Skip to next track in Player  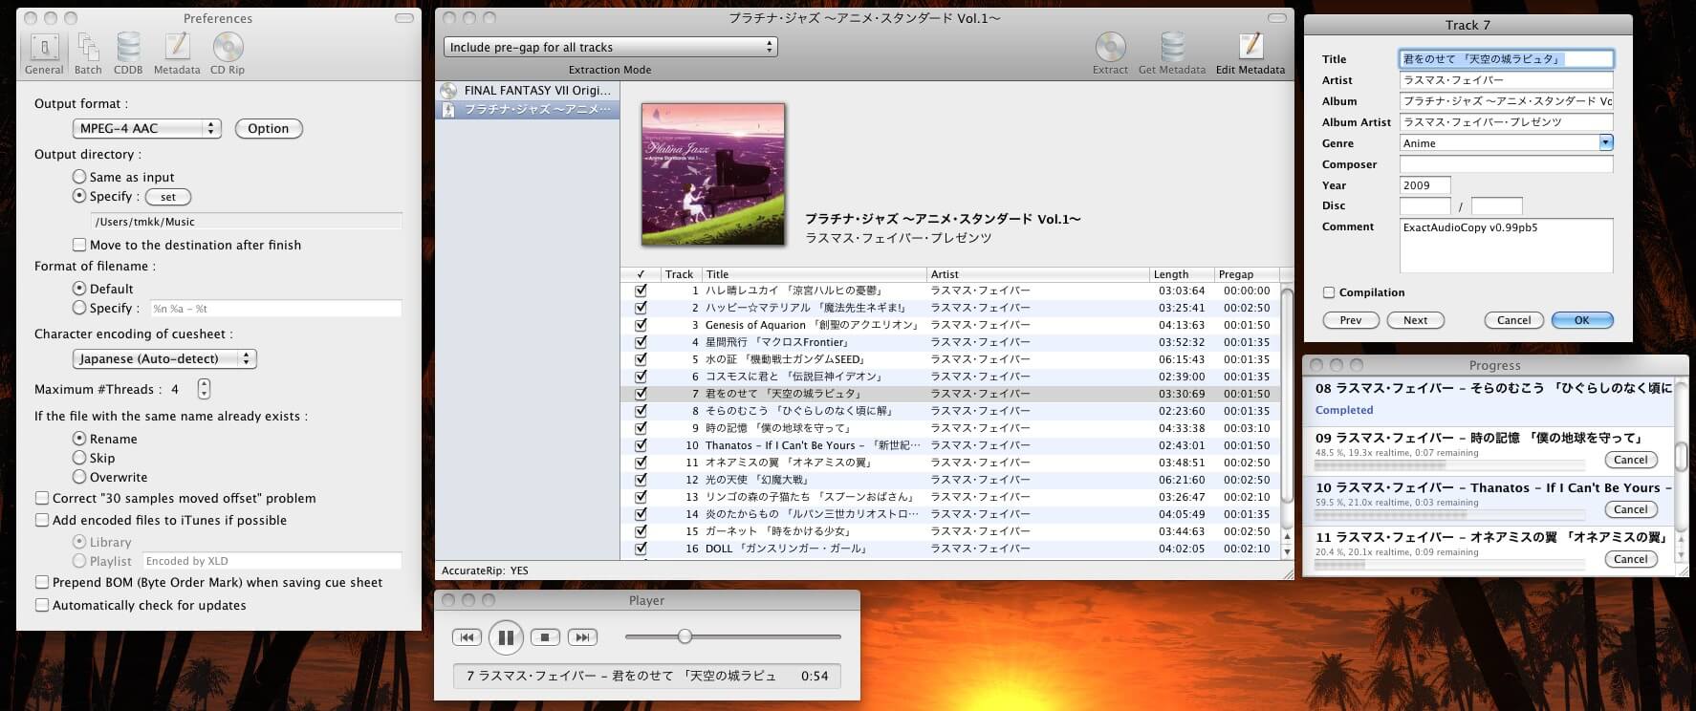pyautogui.click(x=582, y=637)
